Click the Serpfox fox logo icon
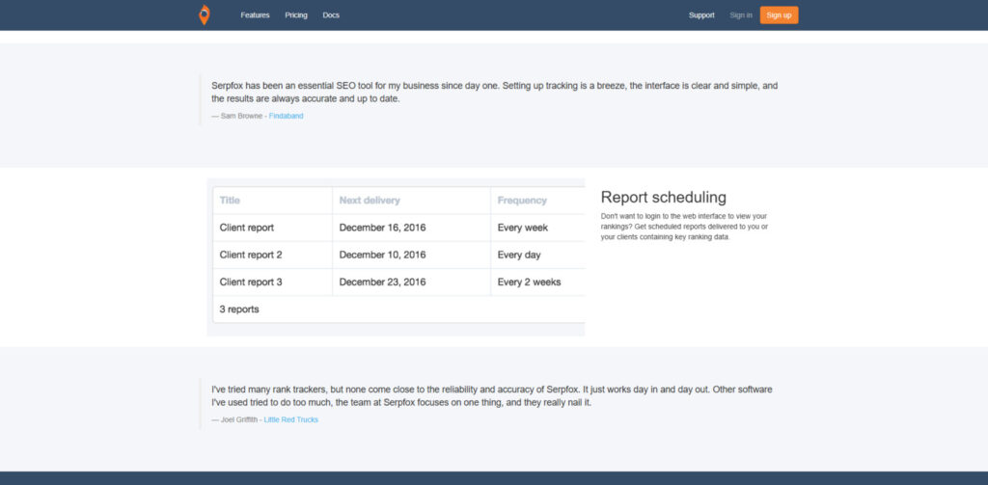988x485 pixels. pyautogui.click(x=204, y=14)
